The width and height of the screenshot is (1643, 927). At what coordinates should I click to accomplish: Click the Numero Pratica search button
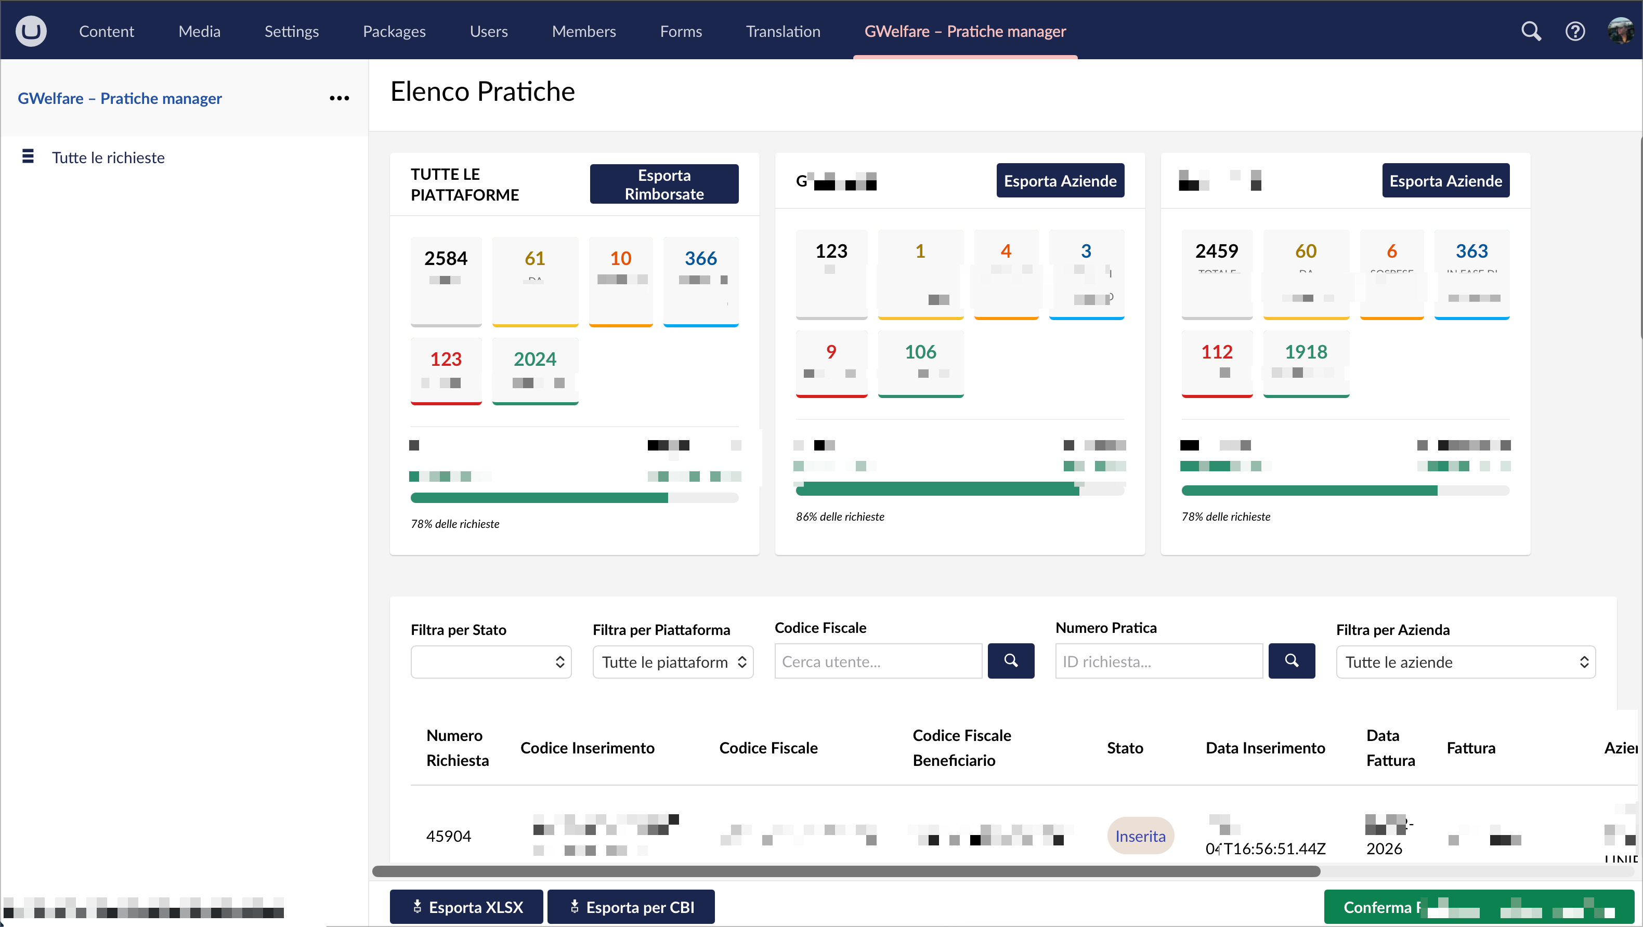[x=1291, y=660]
